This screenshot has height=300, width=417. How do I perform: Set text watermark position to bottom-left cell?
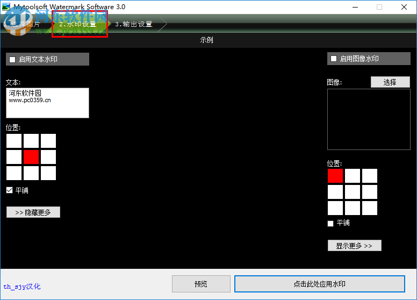[x=14, y=173]
